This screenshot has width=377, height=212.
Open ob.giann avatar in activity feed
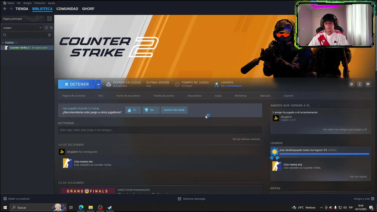62,152
